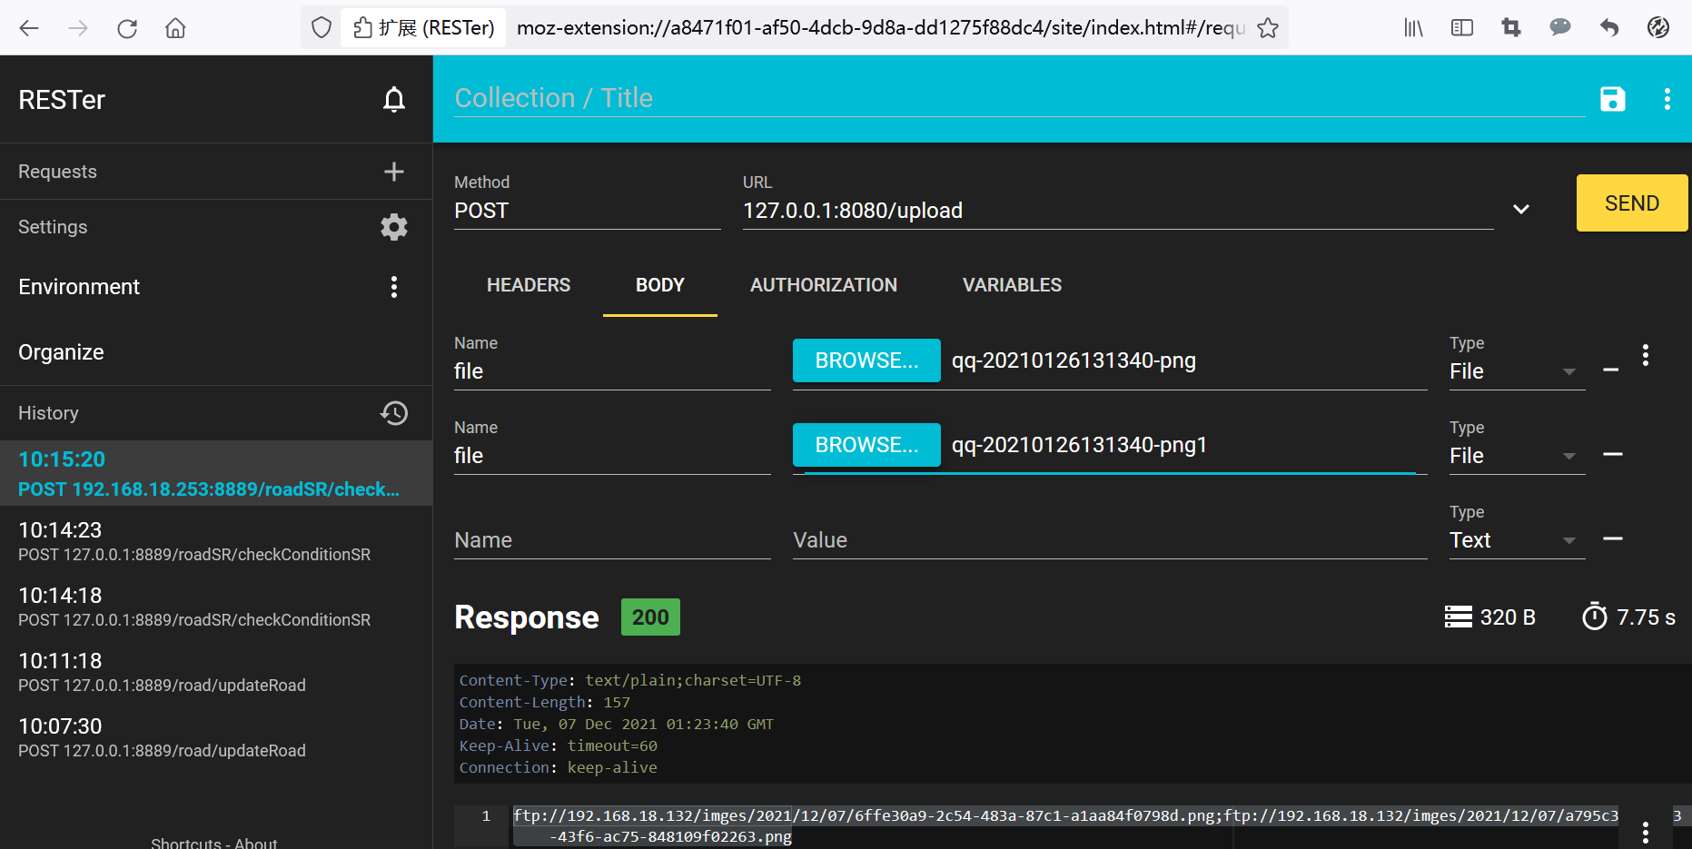Save request with floppy disk icon

1613,99
